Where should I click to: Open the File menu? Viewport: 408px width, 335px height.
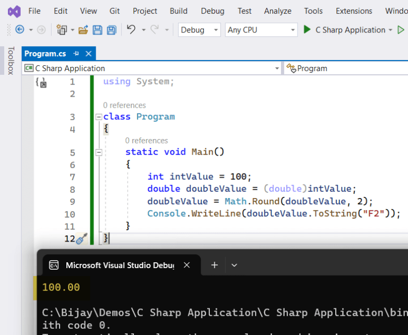pyautogui.click(x=35, y=11)
